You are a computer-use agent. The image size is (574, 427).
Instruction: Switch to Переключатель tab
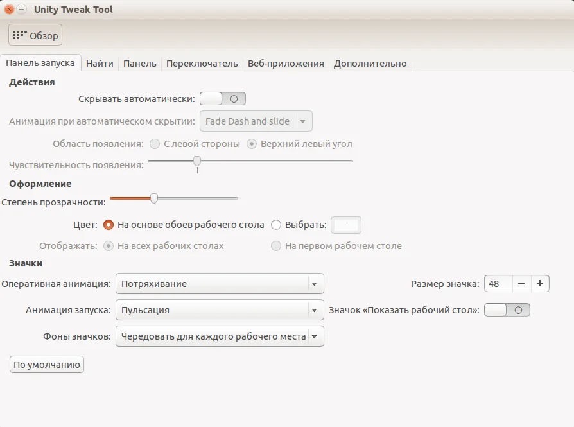click(202, 64)
